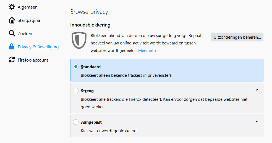Open the Meer info link
Viewport: 272px width, 143px height.
coord(147,51)
